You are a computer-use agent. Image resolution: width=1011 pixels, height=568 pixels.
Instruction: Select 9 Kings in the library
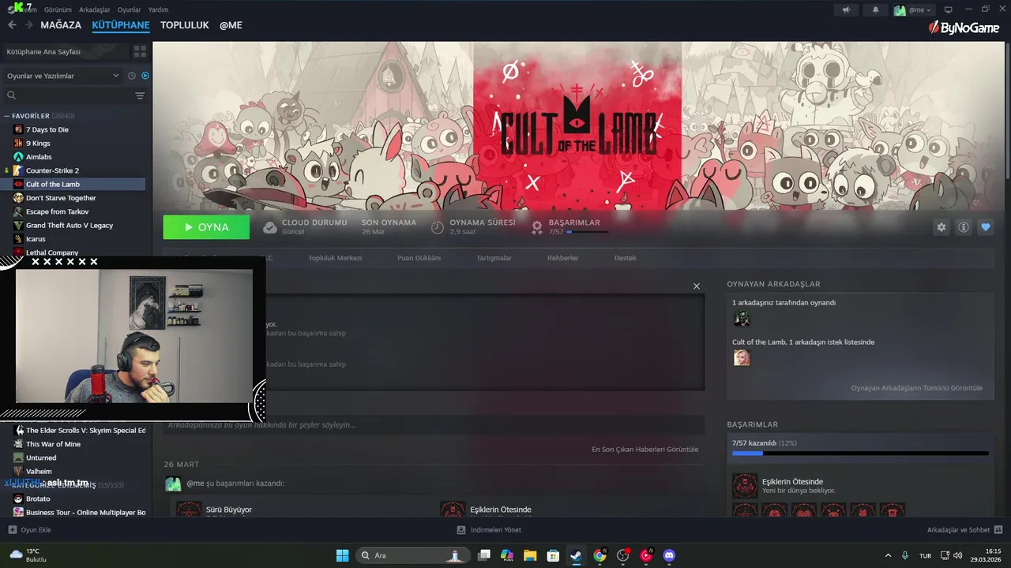[38, 144]
